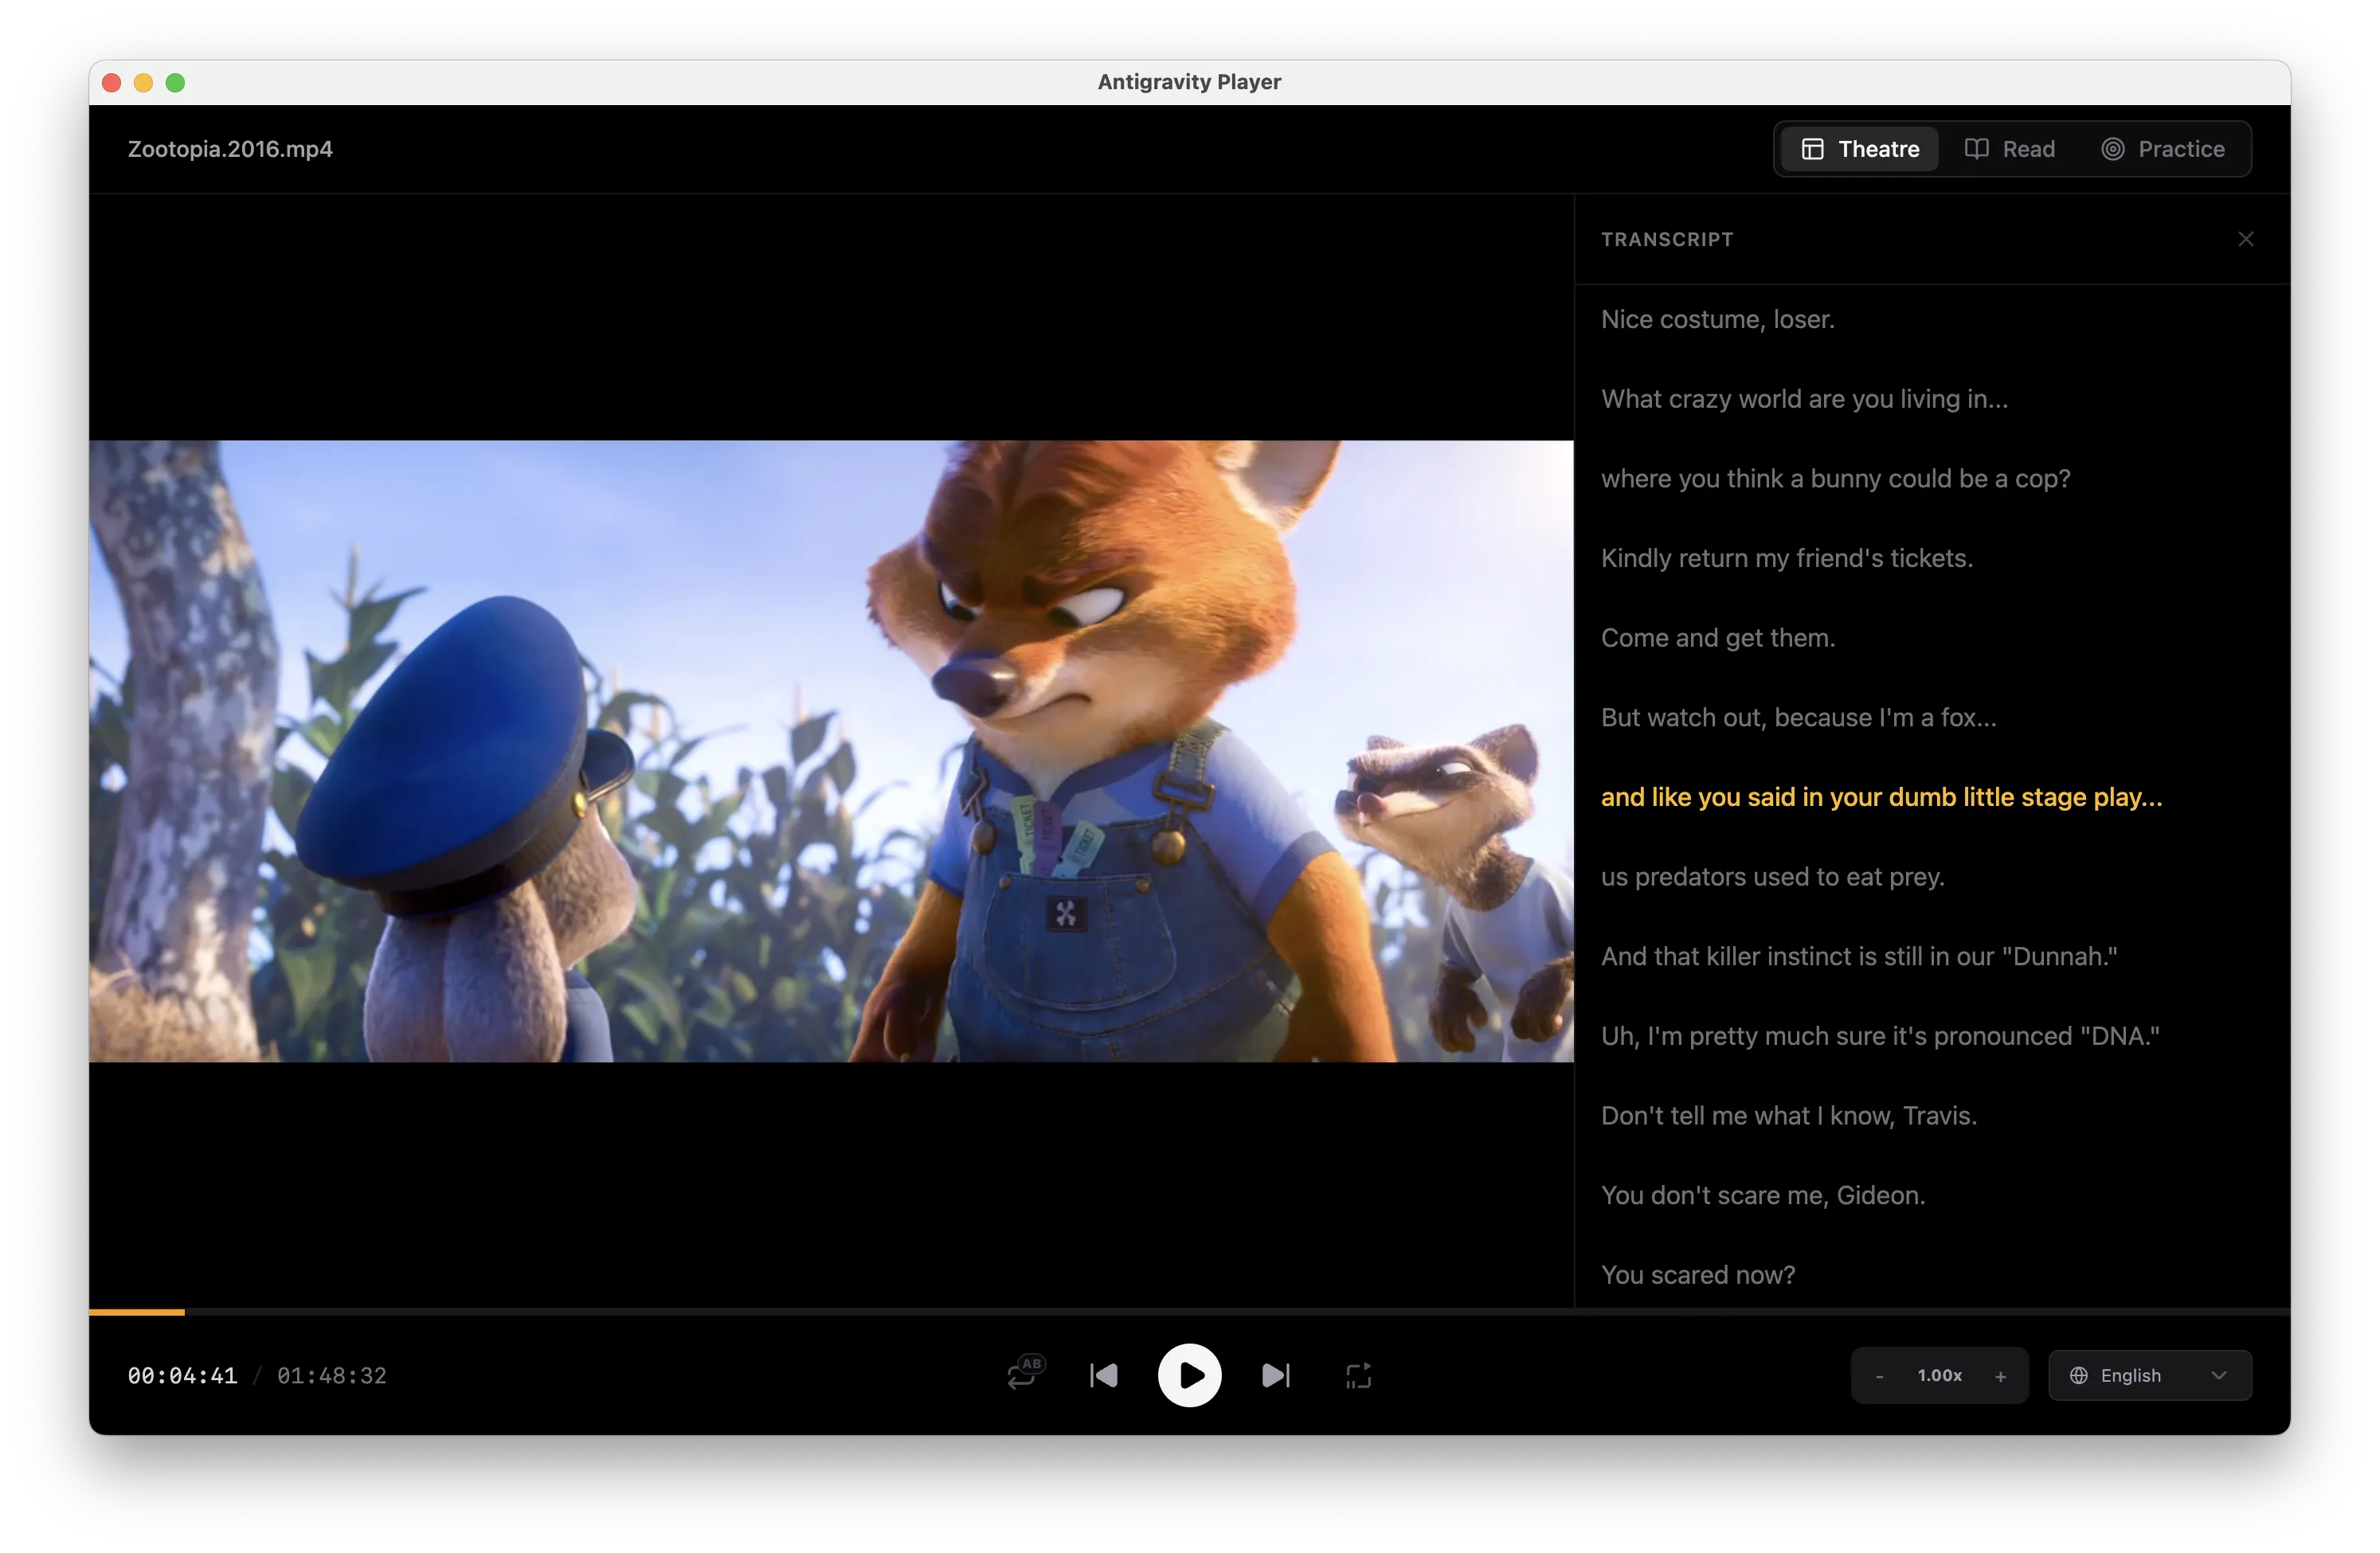This screenshot has height=1553, width=2380.
Task: Switch to Theatre mode
Action: coord(1860,149)
